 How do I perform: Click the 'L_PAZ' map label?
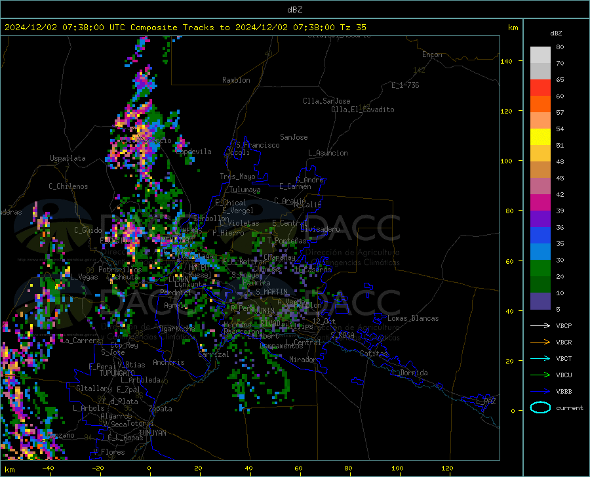(486, 402)
